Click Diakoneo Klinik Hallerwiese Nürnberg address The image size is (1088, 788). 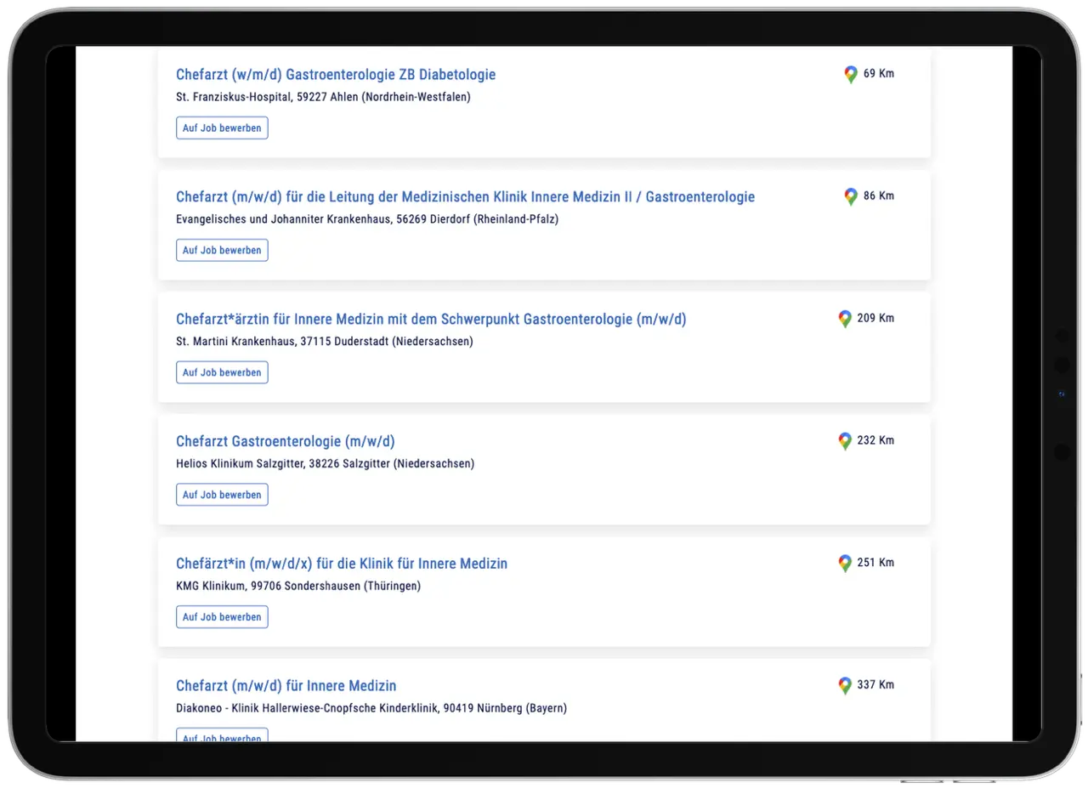[371, 710]
